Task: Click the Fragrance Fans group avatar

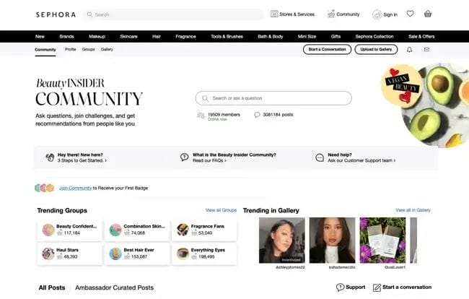Action: tap(183, 230)
